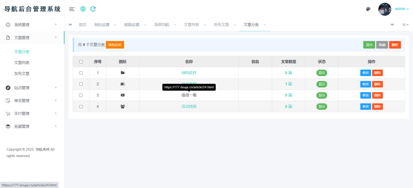Image resolution: width=413 pixels, height=188 pixels.
Task: Close the 发布文章 tab
Action: (235, 25)
